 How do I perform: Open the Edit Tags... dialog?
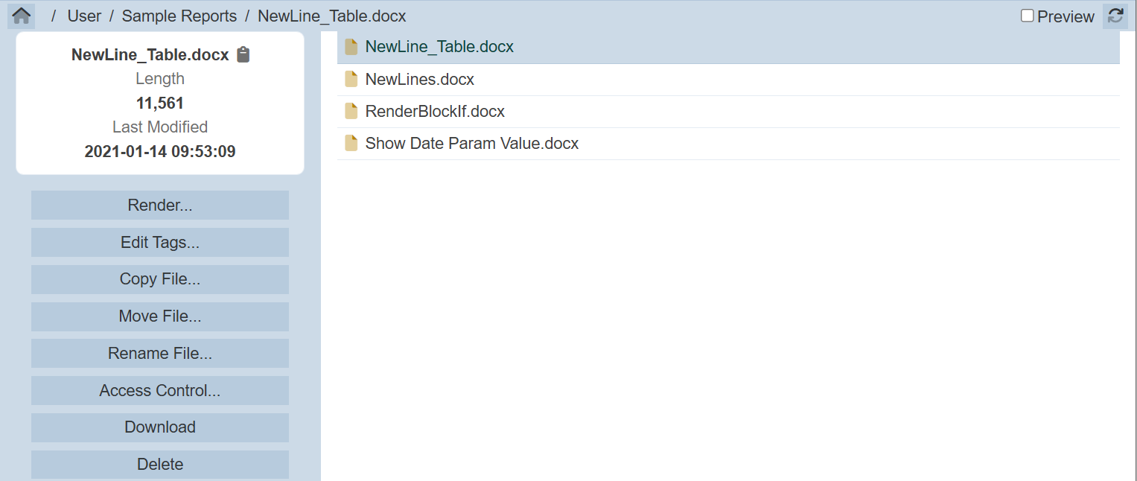tap(160, 243)
